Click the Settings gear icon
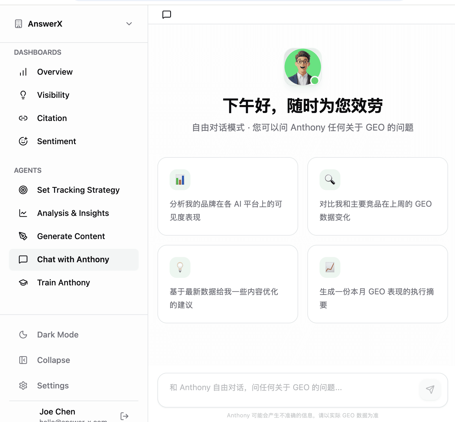 (23, 386)
